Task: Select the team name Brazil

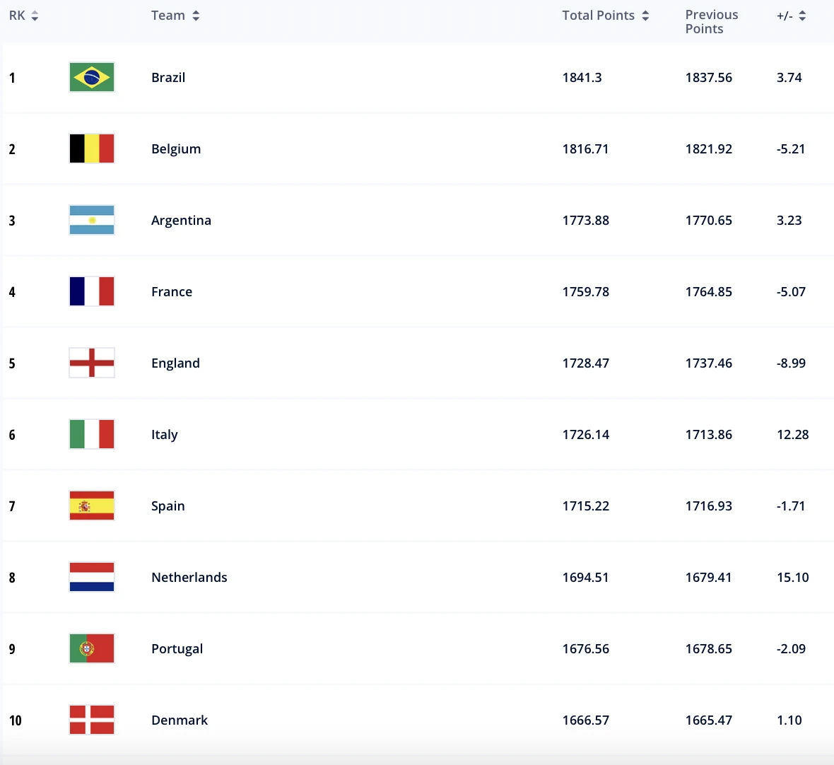Action: [168, 77]
